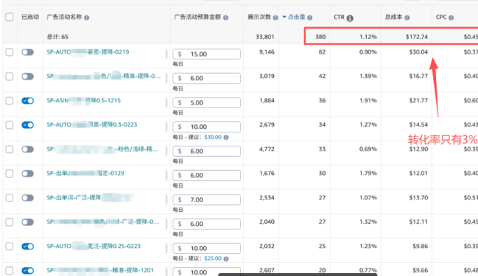Open campaign ending 精准-提降-1201

[100, 270]
